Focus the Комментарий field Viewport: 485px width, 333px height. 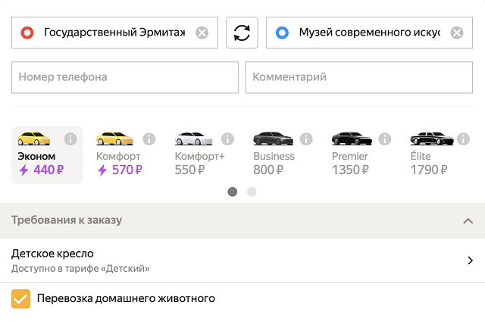[359, 77]
